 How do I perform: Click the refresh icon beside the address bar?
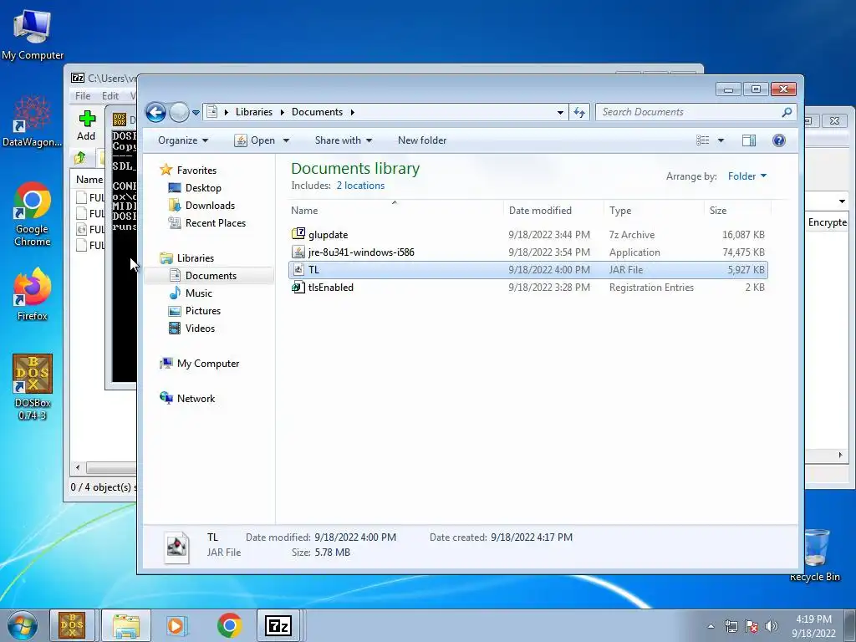pos(579,113)
